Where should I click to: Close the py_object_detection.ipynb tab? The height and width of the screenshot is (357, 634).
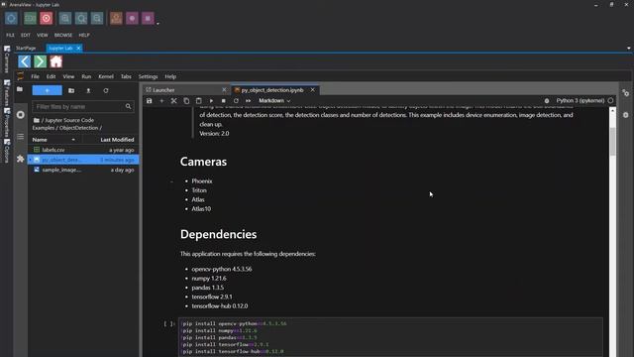tap(313, 90)
